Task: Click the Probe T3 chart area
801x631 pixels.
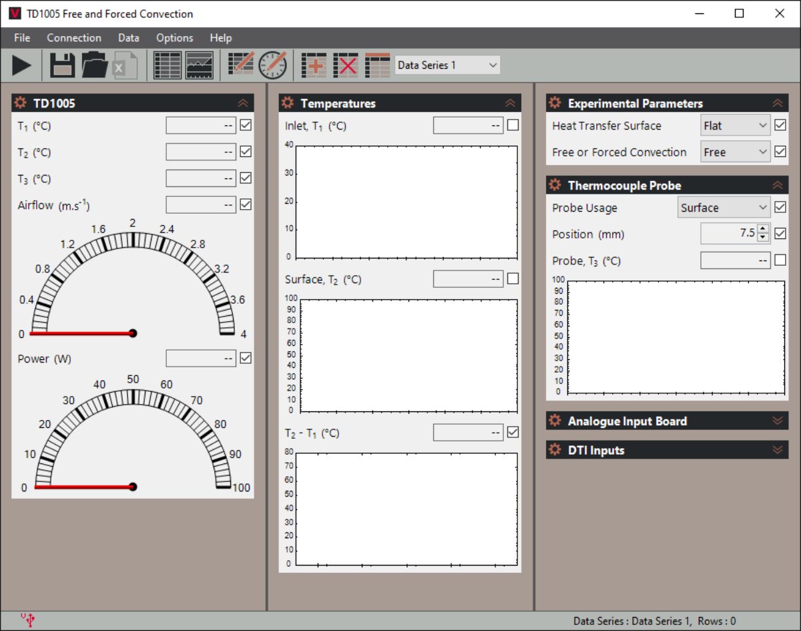Action: (676, 337)
